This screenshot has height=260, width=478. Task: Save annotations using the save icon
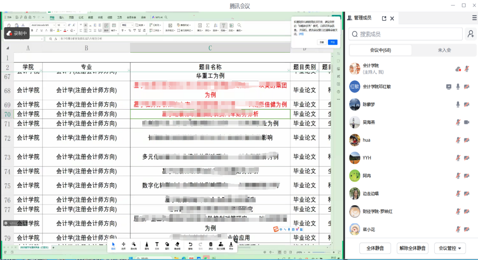click(x=231, y=245)
